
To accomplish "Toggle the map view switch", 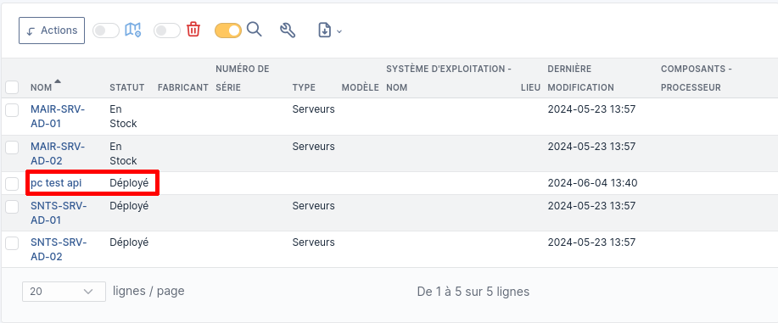I will [106, 31].
